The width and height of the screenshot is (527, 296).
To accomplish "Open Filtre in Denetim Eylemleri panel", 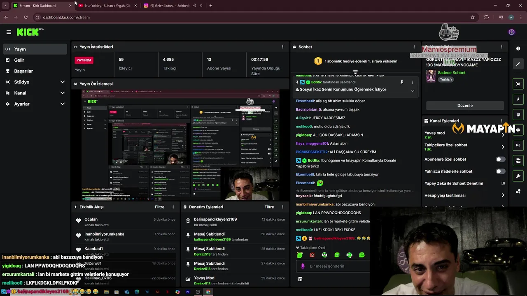I will pyautogui.click(x=269, y=207).
